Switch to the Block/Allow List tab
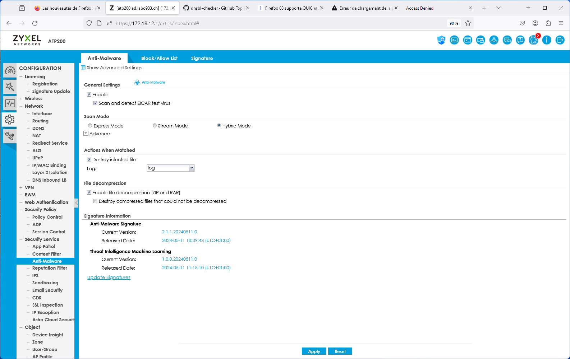570x359 pixels. [159, 58]
